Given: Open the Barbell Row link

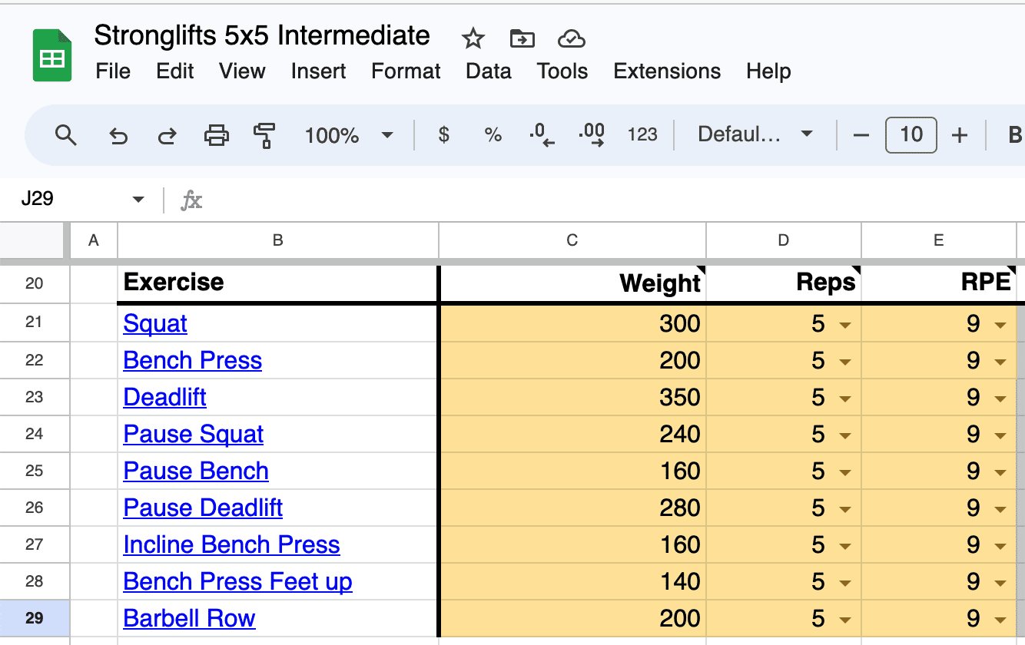Looking at the screenshot, I should 189,619.
